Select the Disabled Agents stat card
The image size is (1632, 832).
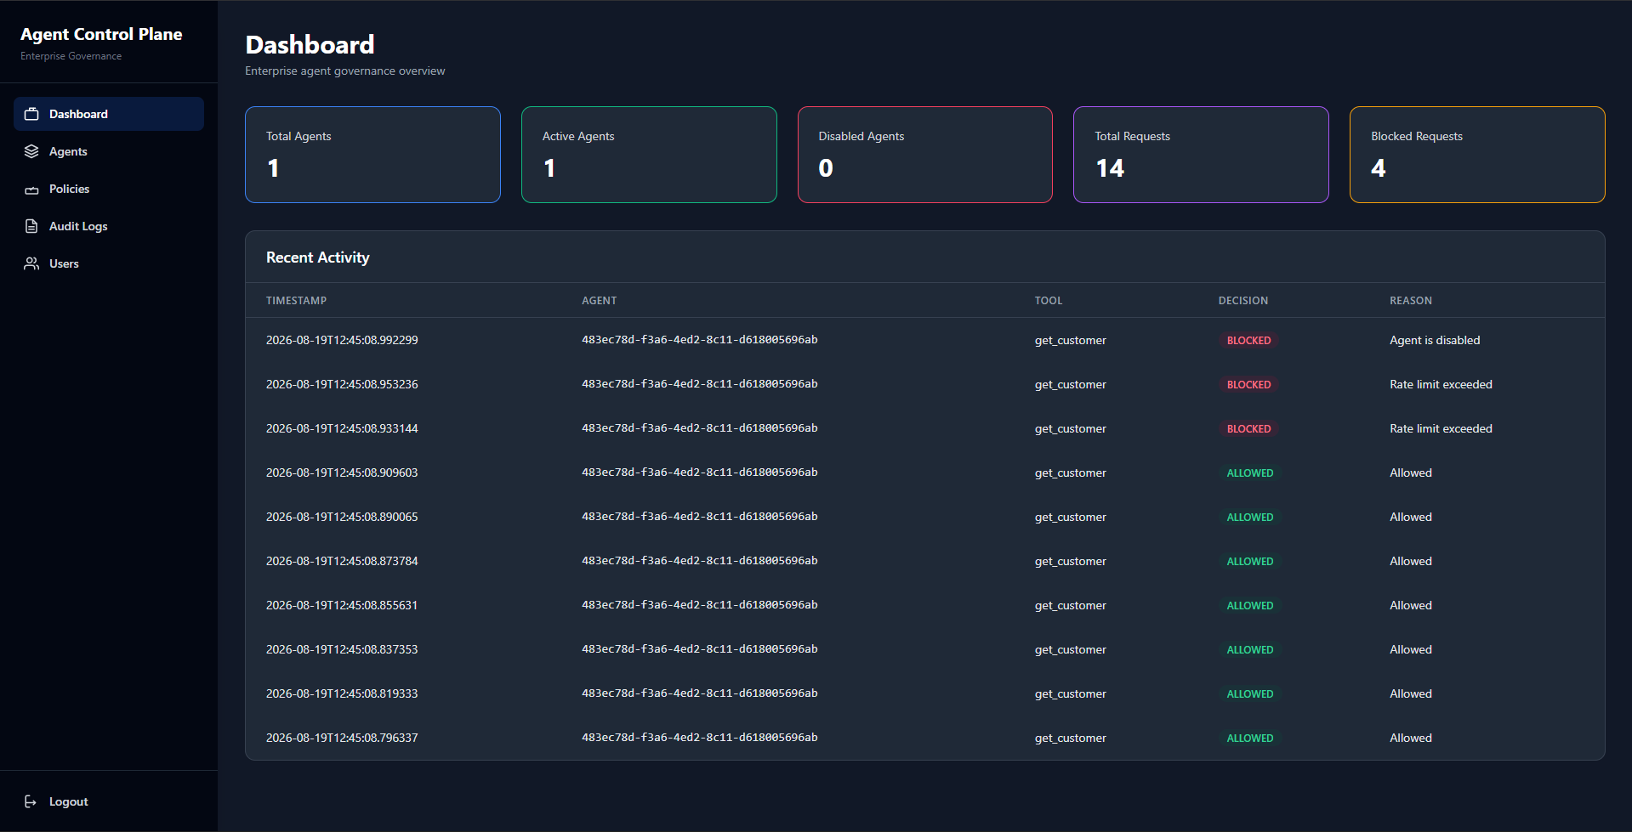[x=925, y=155]
